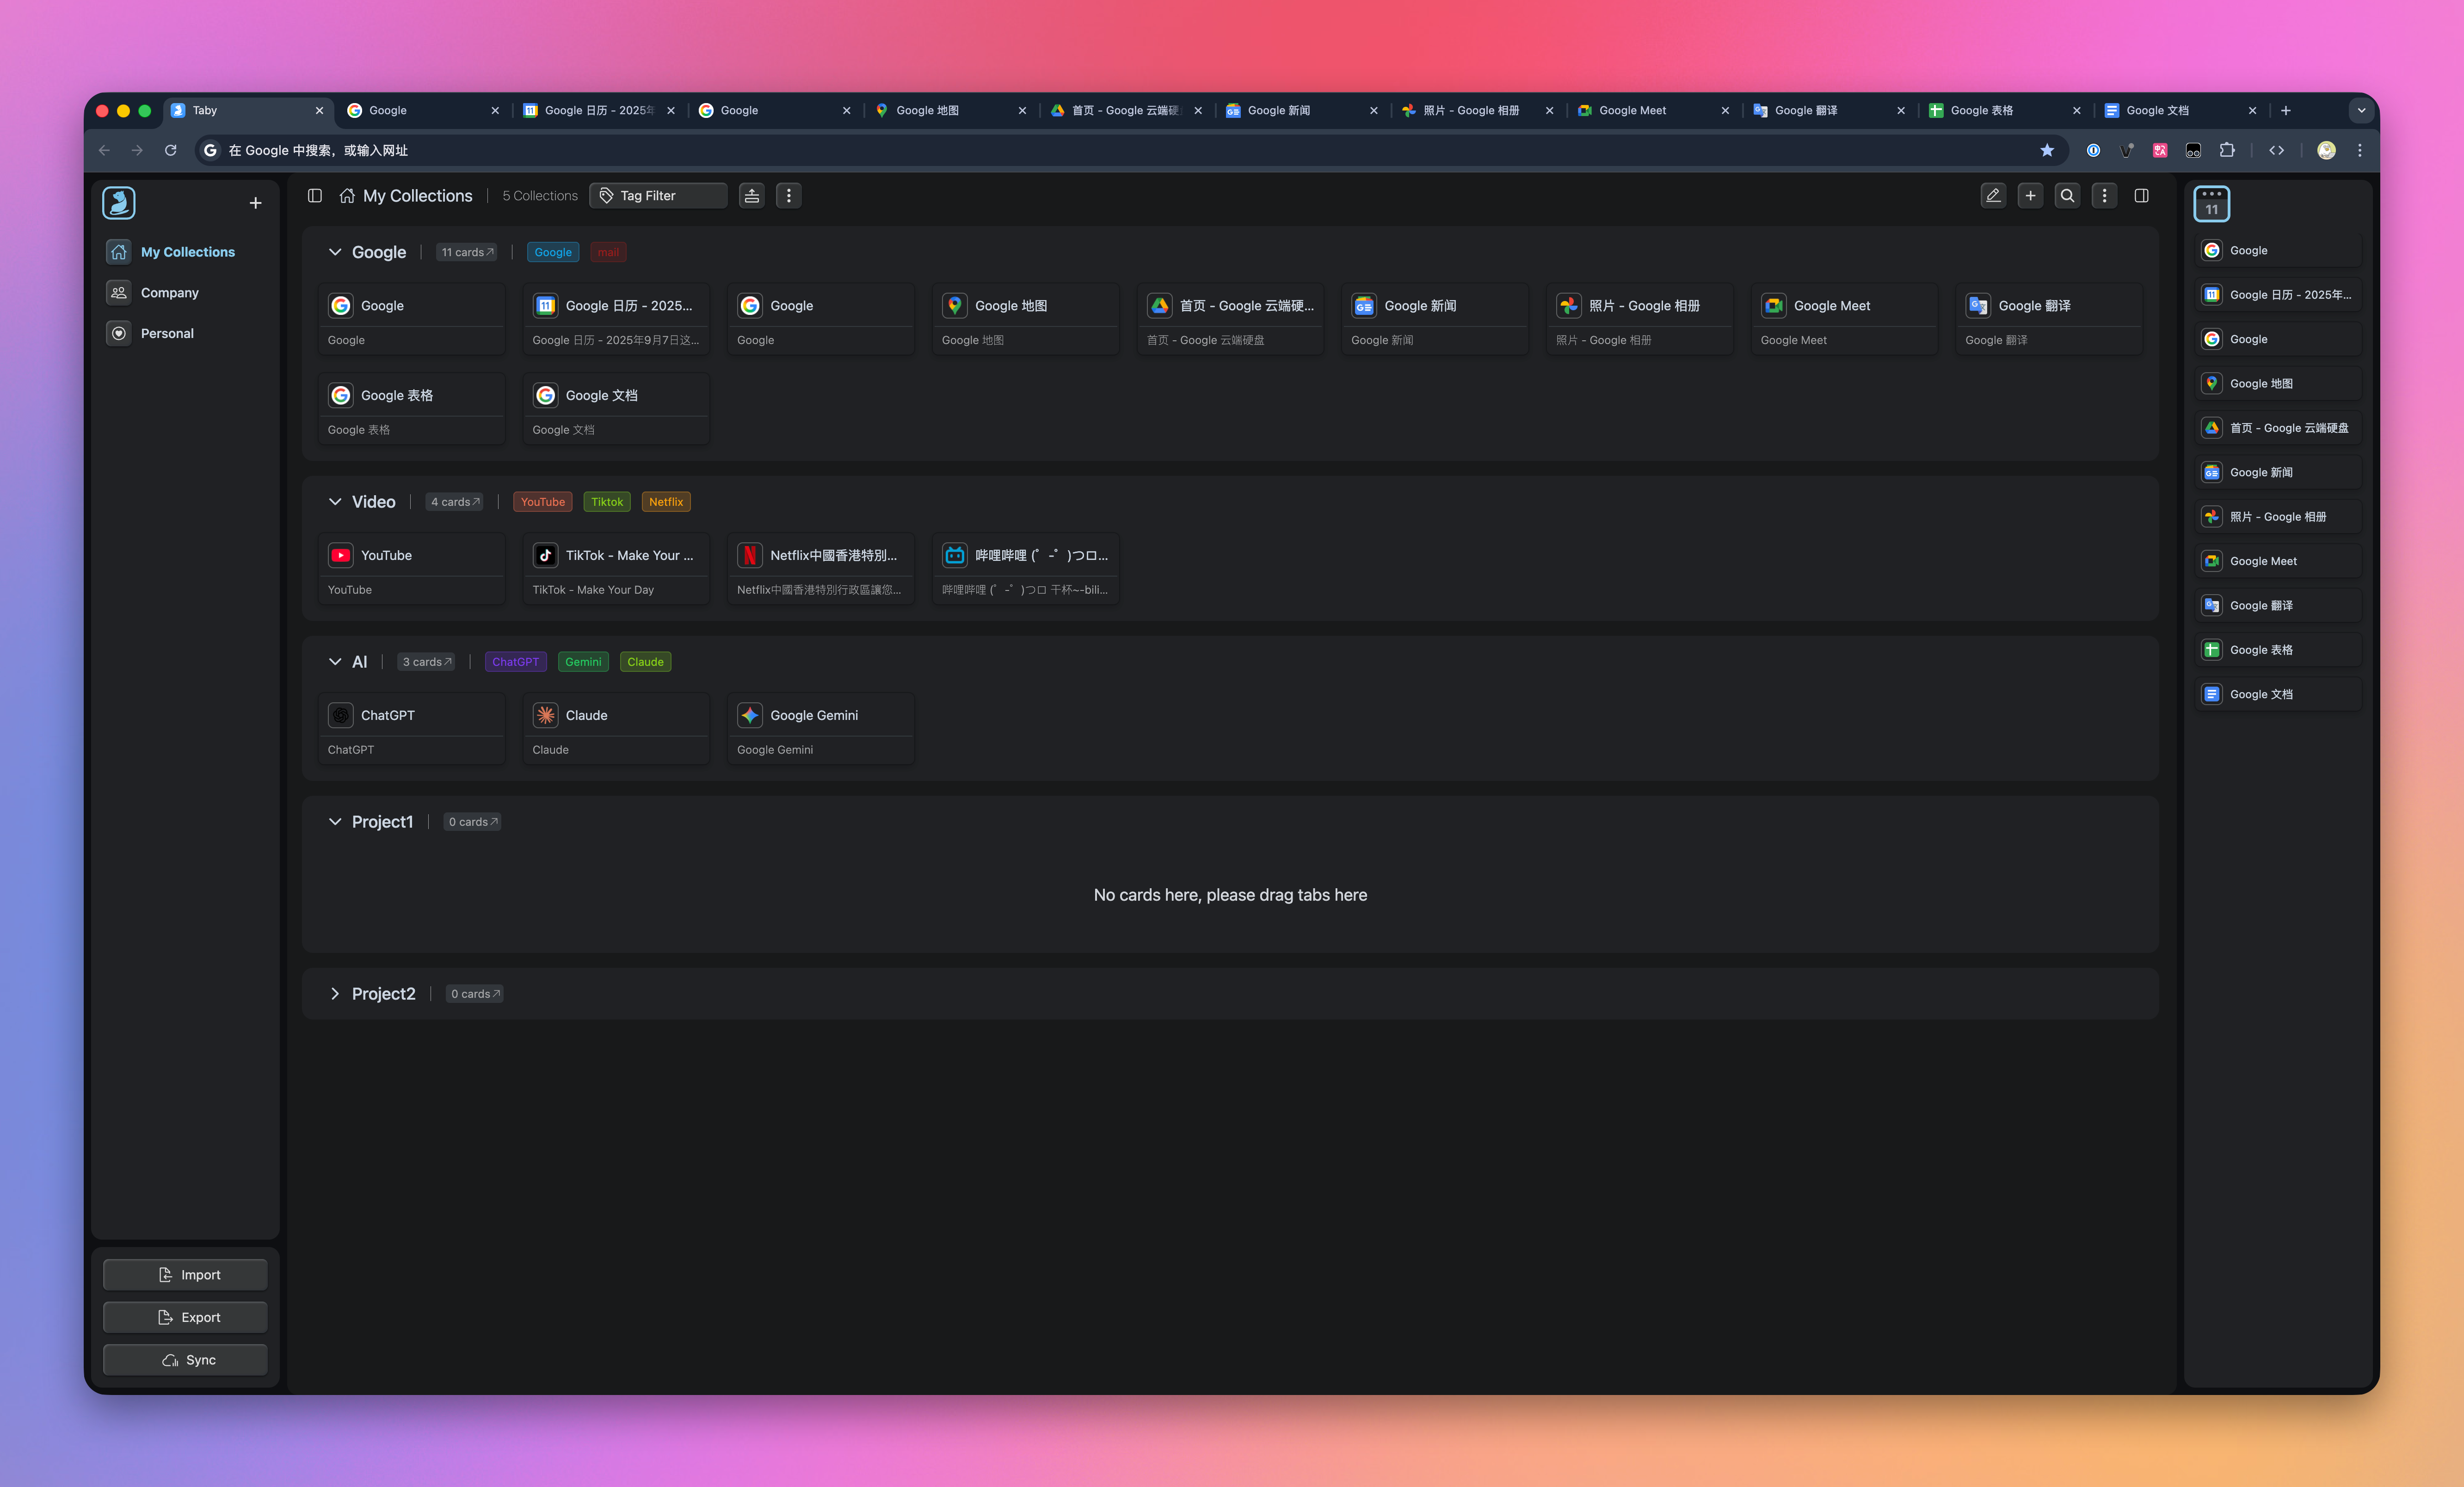
Task: Open the tab search chevron dropdown
Action: click(x=2361, y=111)
